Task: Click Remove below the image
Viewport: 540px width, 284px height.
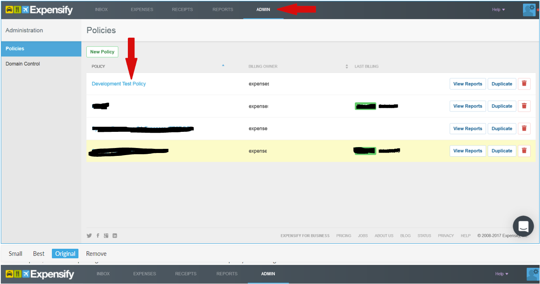Action: [96, 254]
